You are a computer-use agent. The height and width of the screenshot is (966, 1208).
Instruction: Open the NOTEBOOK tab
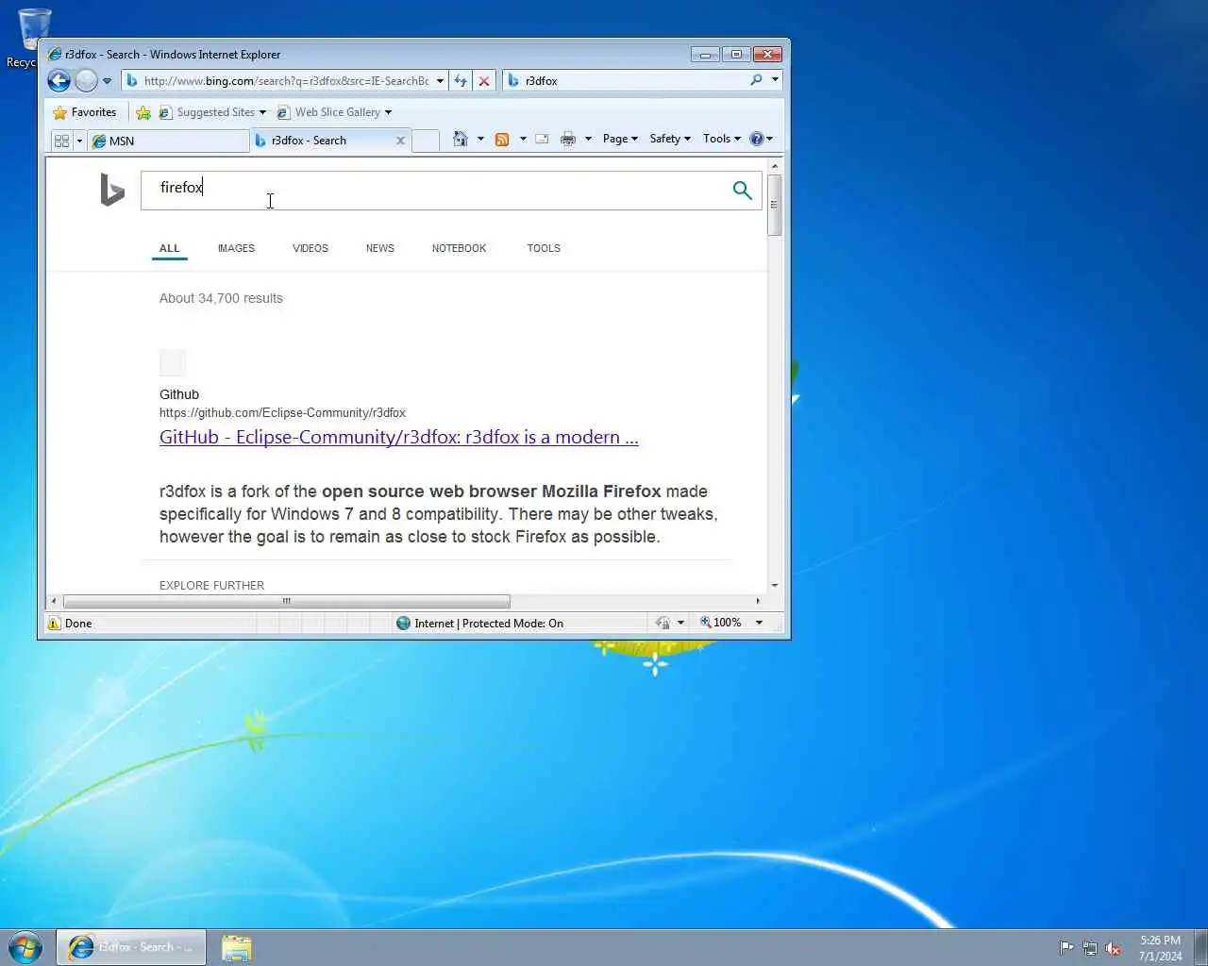point(459,248)
